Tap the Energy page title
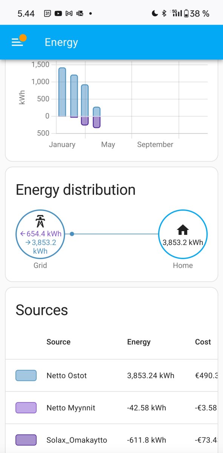Viewport: 223px width, 453px height. click(61, 42)
